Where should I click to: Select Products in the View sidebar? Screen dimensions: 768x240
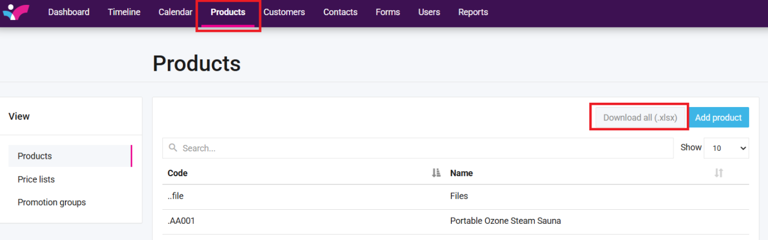tap(35, 156)
